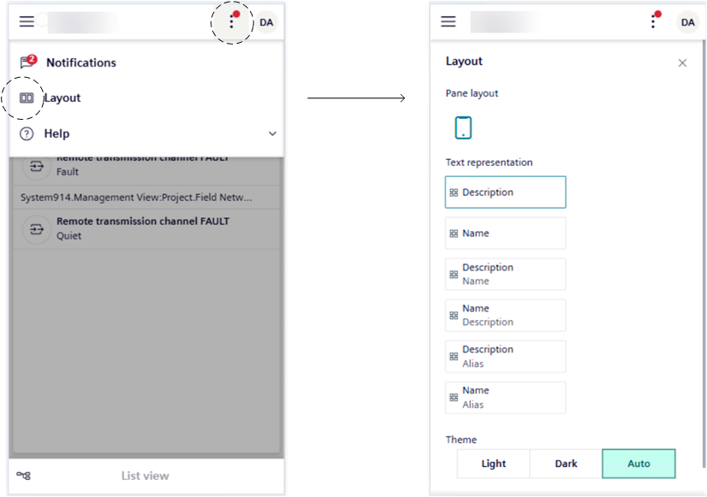The image size is (707, 497).
Task: Select Dark theme
Action: click(x=566, y=464)
